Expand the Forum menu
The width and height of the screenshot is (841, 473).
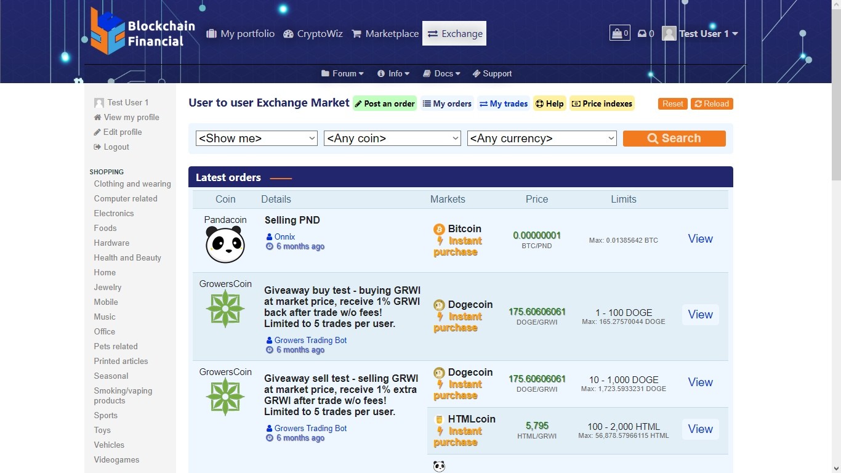(x=342, y=73)
